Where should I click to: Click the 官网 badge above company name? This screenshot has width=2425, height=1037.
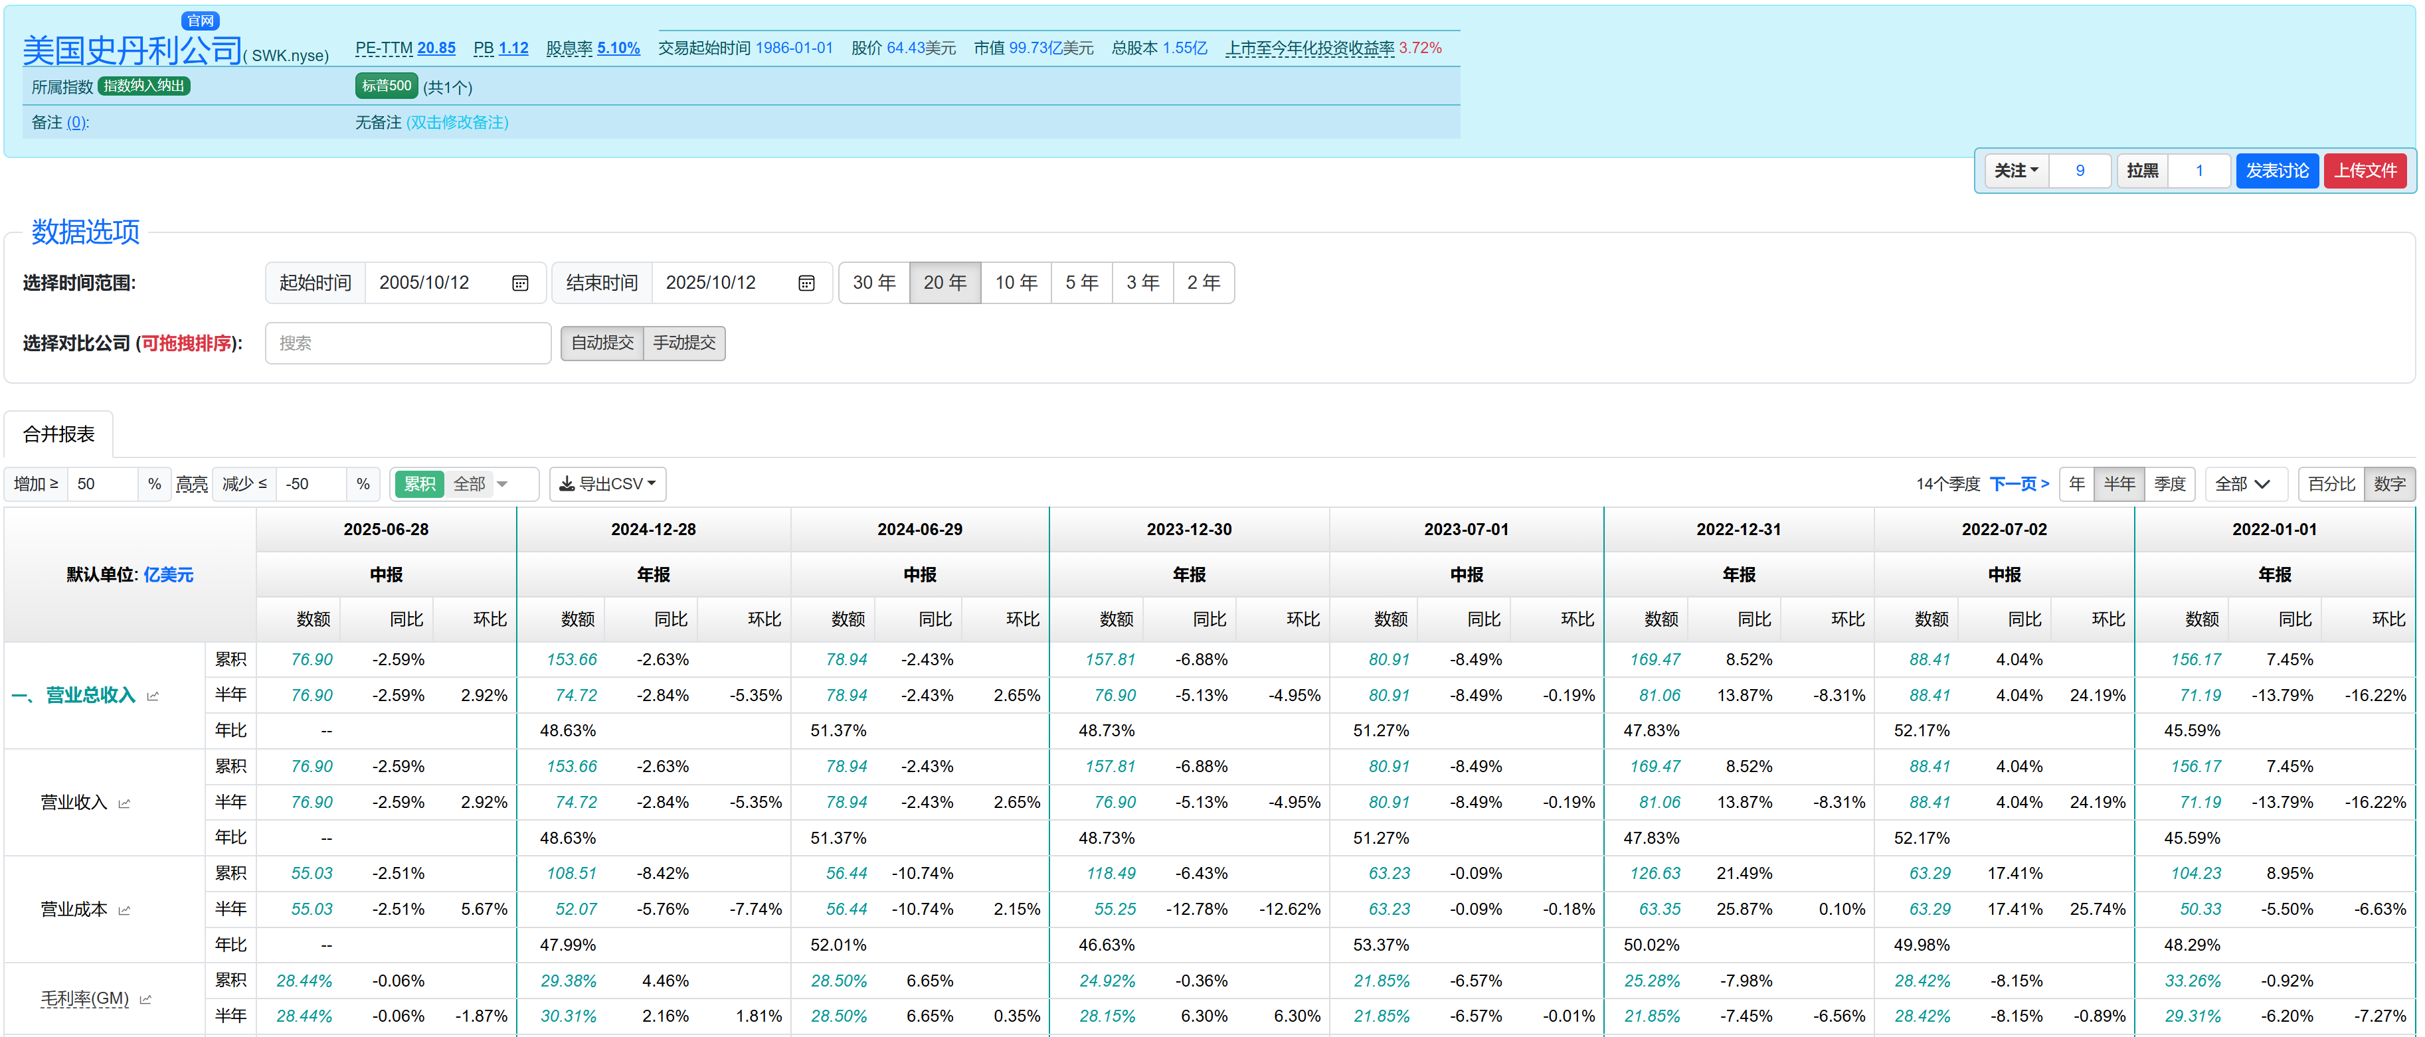199,20
